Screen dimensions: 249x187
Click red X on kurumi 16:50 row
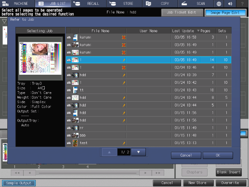[124, 38]
